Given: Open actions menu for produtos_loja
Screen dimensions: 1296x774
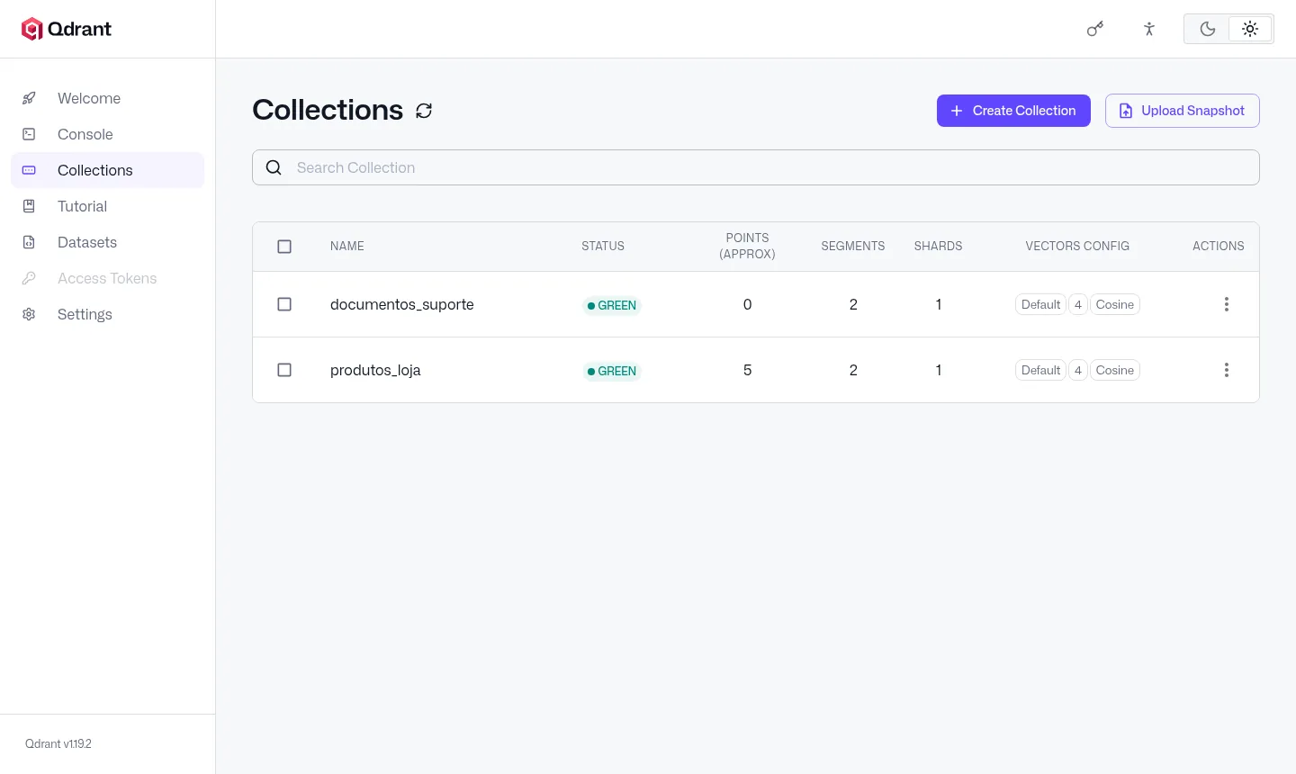Looking at the screenshot, I should 1226,370.
